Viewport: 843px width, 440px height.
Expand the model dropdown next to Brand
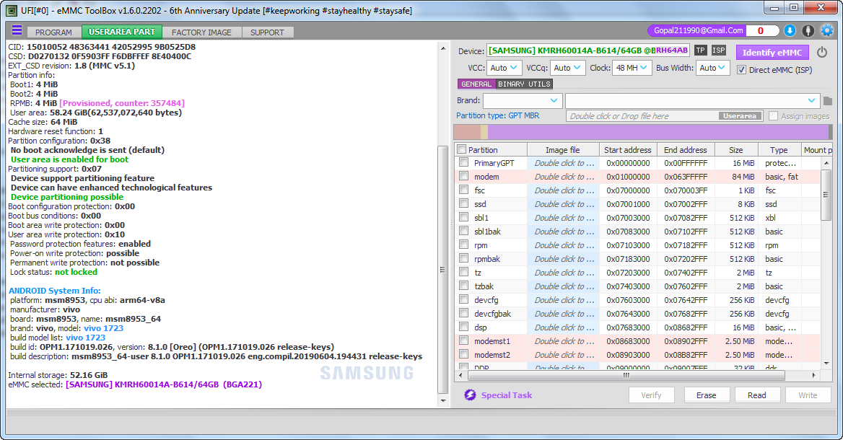pyautogui.click(x=692, y=100)
